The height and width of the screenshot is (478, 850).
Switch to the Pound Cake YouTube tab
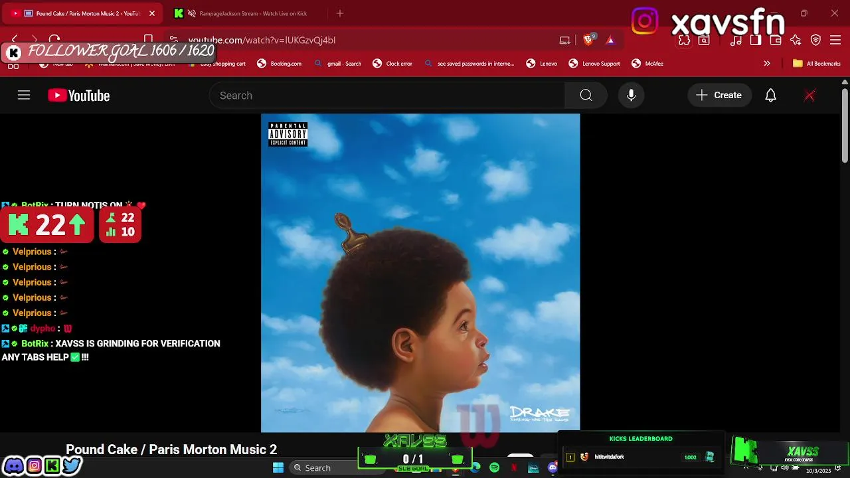(83, 13)
